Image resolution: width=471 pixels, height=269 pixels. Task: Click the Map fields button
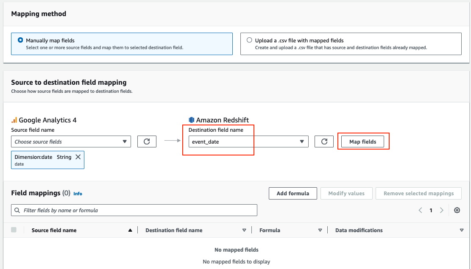point(363,141)
